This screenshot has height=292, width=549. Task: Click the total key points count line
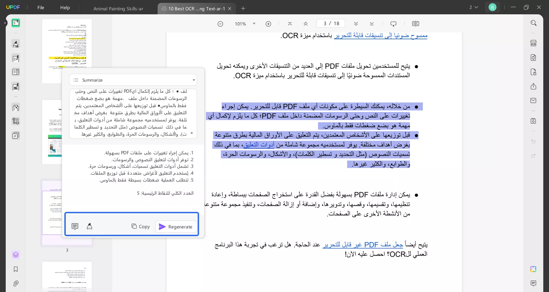click(165, 193)
